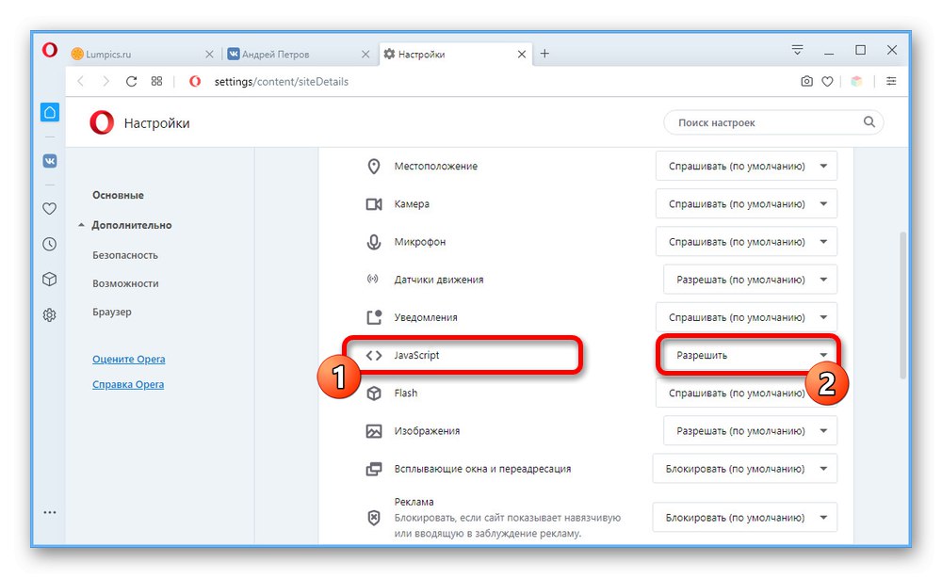942x578 pixels.
Task: Expand the Location (Местоположение) permission dropdown
Action: coord(746,167)
